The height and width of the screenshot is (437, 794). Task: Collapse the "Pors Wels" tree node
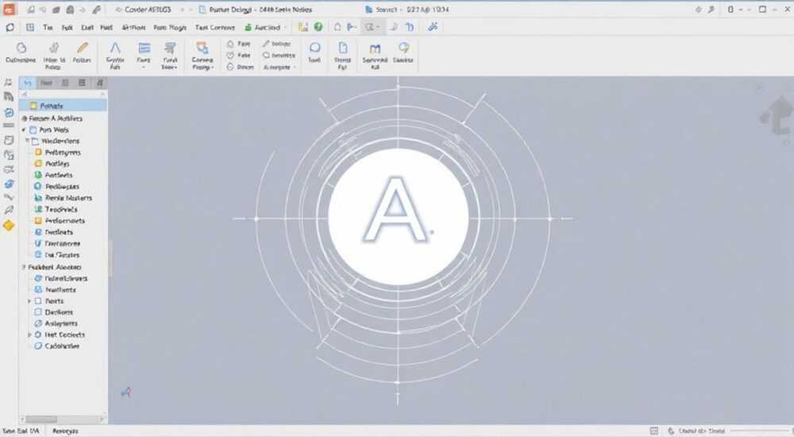23,130
